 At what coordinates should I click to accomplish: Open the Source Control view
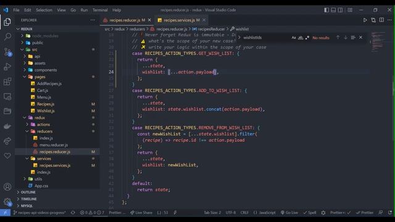coord(7,52)
